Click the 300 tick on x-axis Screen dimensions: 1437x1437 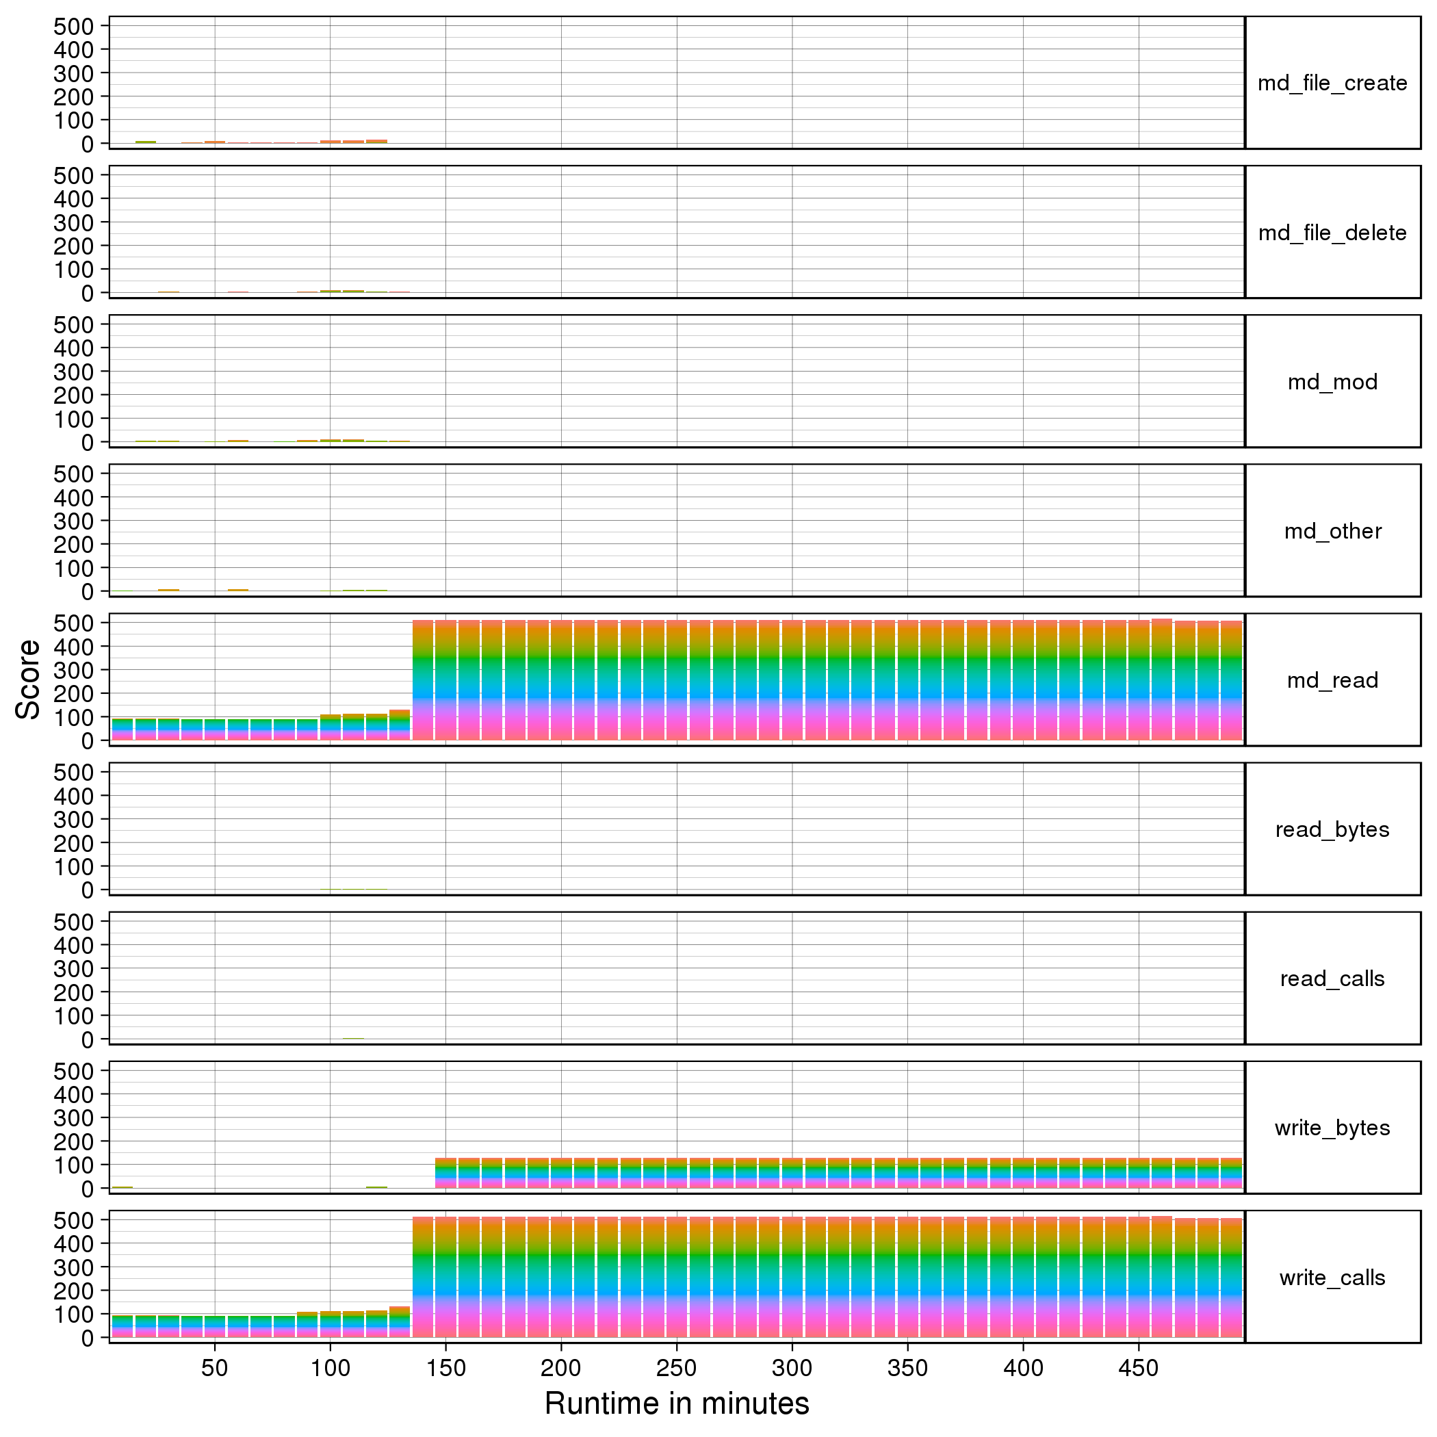(792, 1367)
